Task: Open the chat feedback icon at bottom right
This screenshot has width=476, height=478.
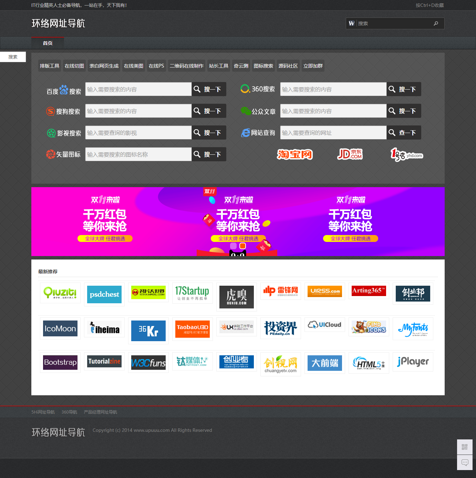Action: 465,462
